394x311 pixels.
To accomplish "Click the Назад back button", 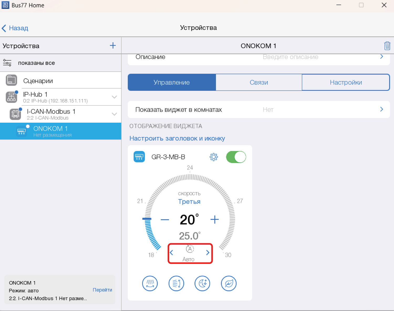I will tap(15, 28).
